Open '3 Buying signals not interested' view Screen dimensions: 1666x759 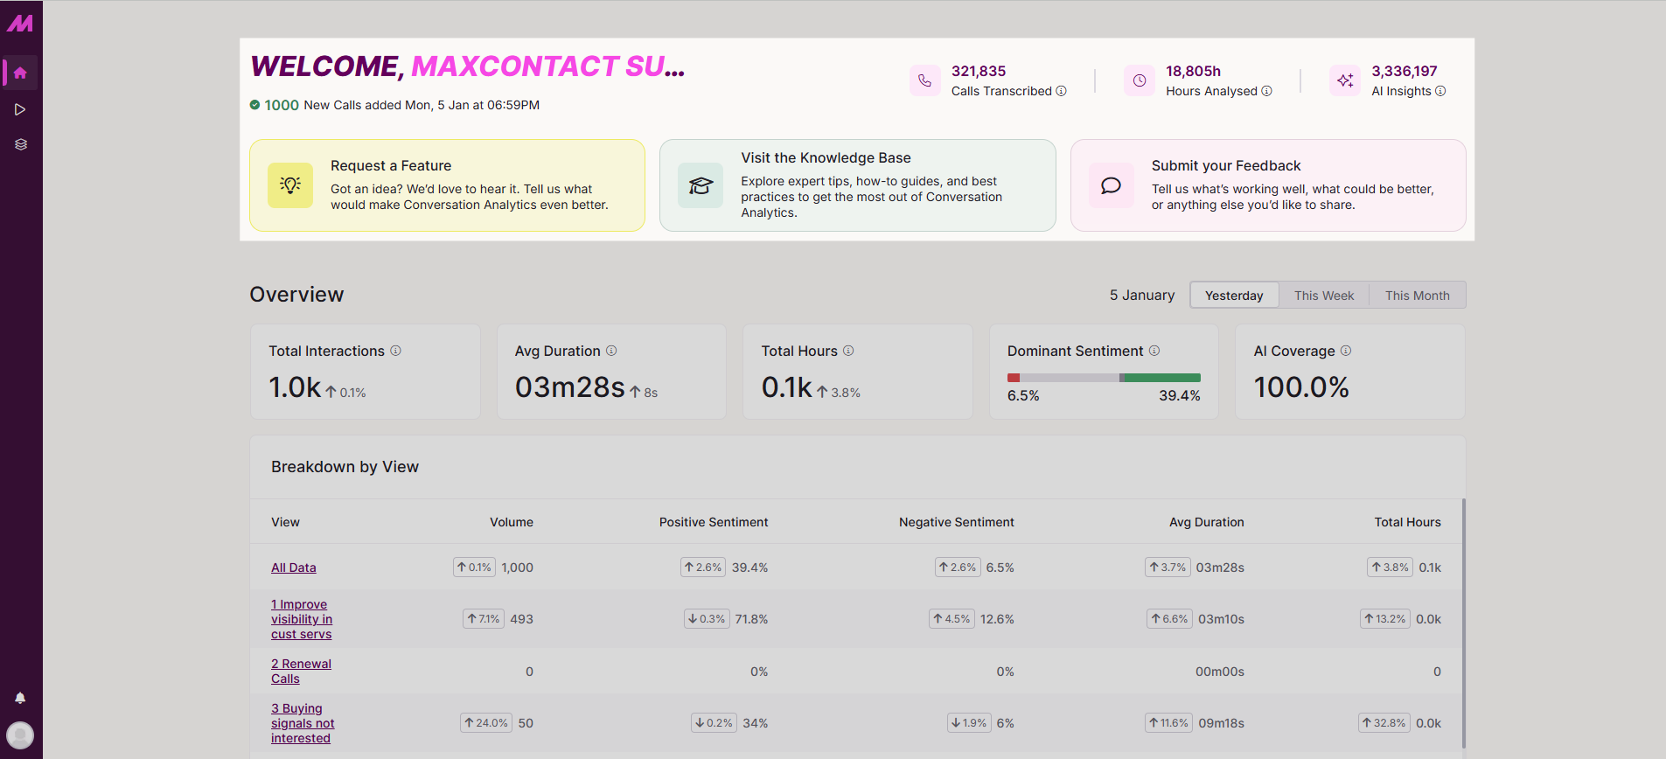pos(303,723)
